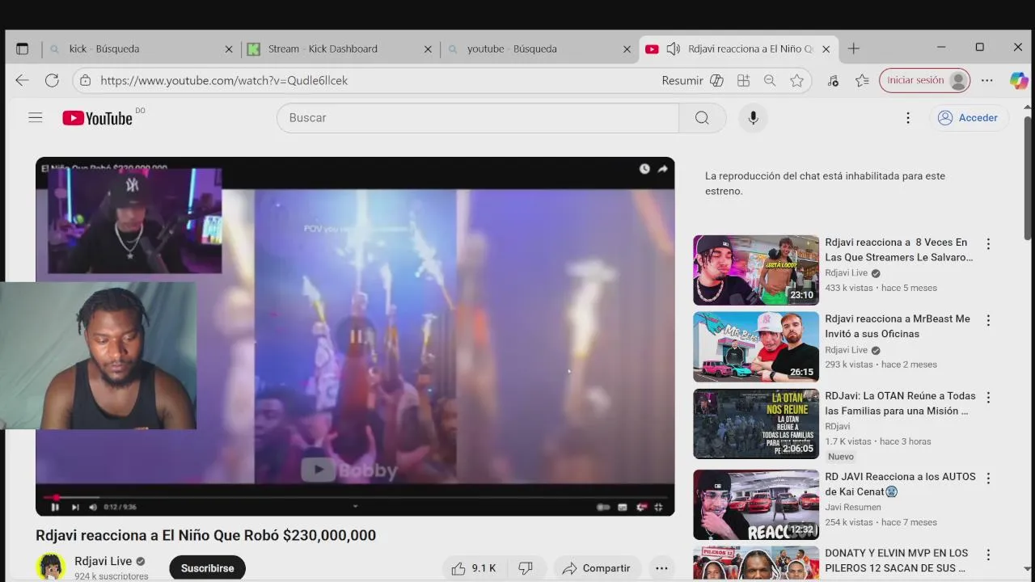Open video title AUTOS de Kai Cenat
The width and height of the screenshot is (1035, 582).
(900, 484)
